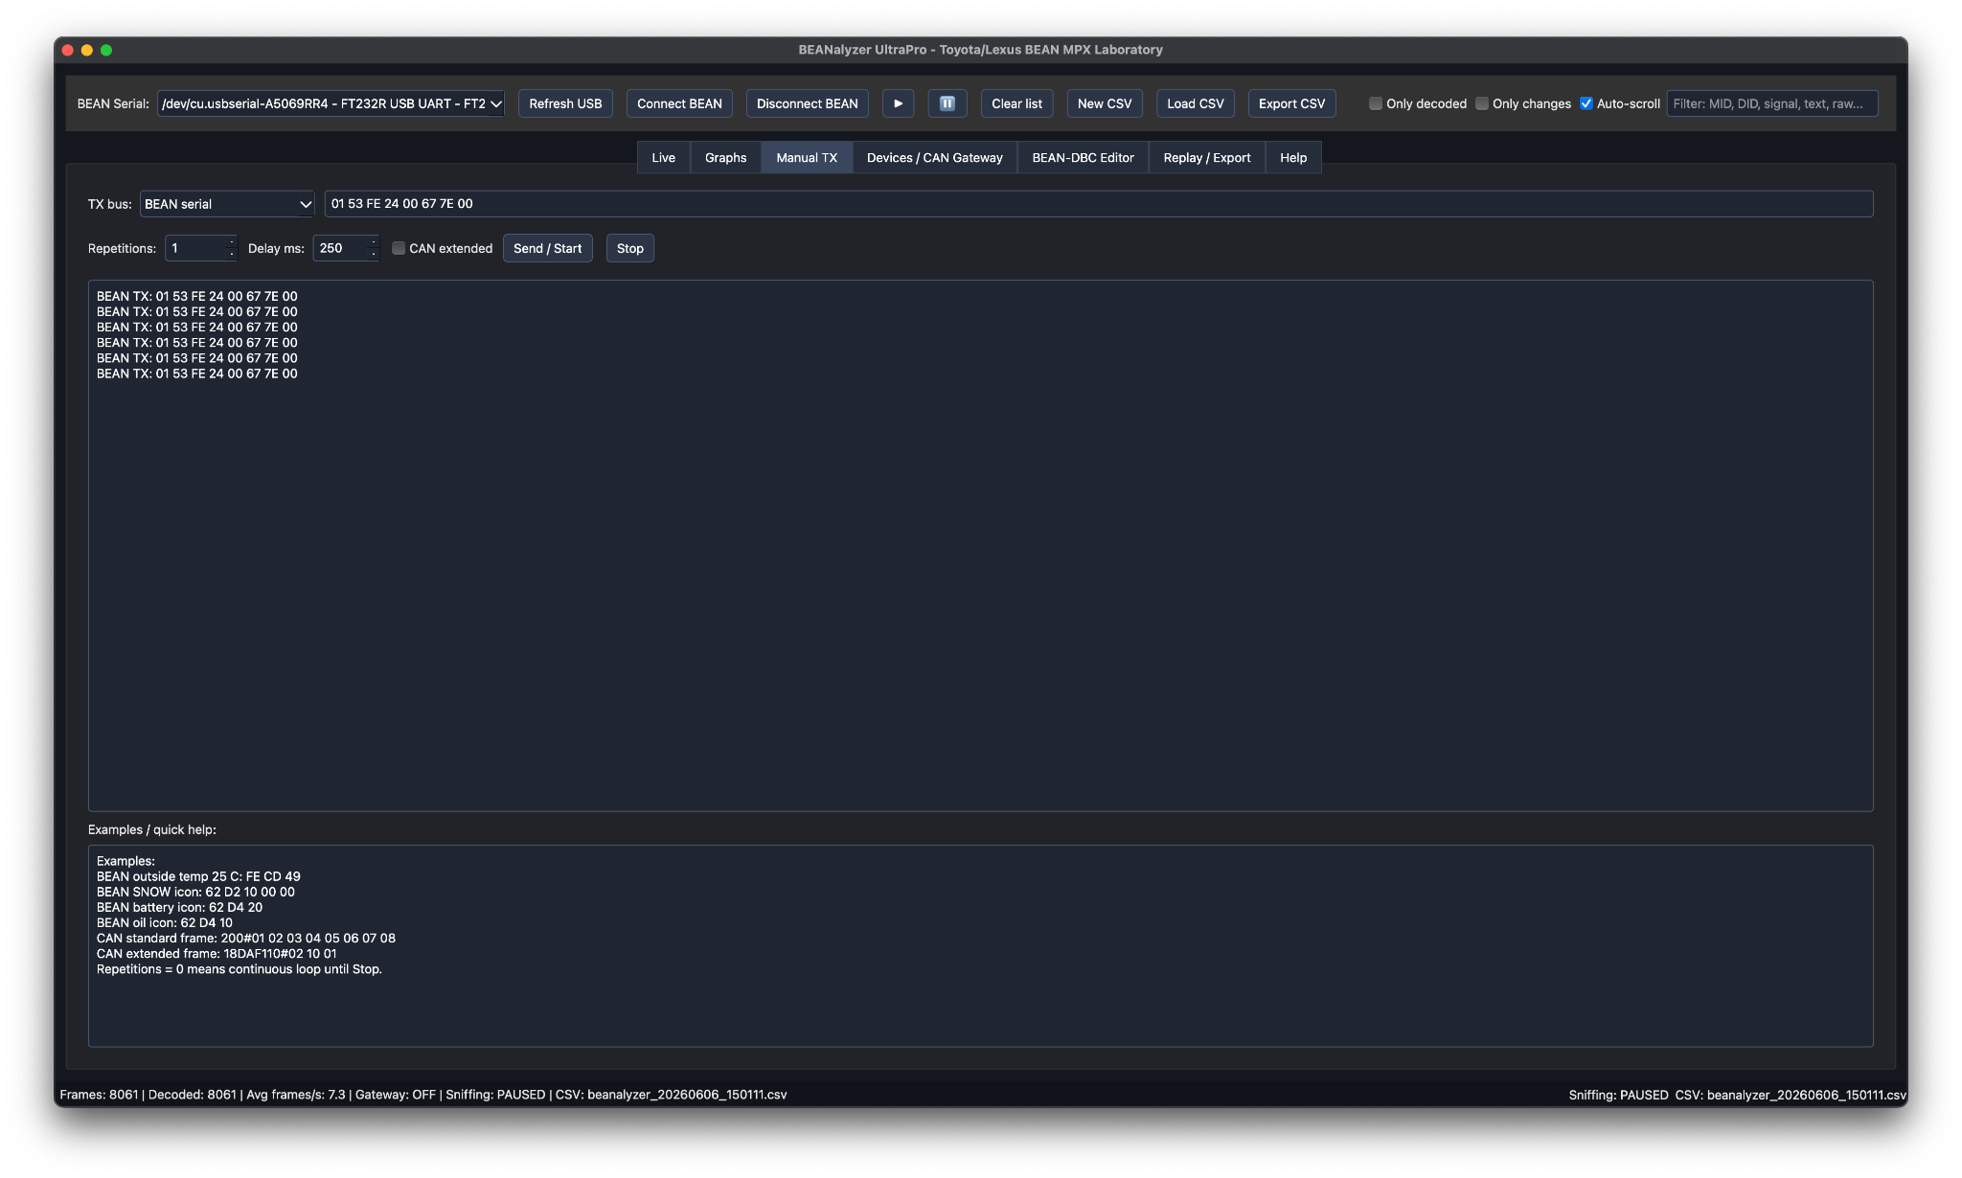
Task: Create a New CSV file
Action: (1104, 103)
